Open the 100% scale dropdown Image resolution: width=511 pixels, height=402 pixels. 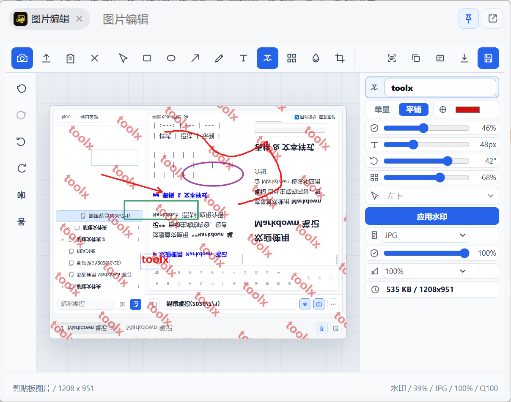(425, 271)
